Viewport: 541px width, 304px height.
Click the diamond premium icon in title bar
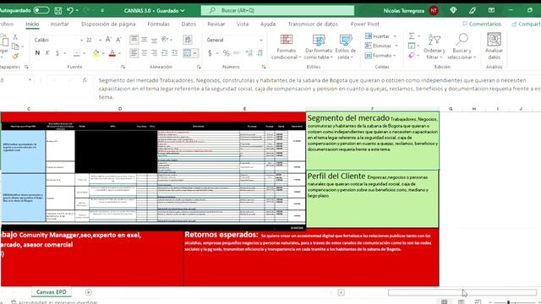pyautogui.click(x=453, y=10)
